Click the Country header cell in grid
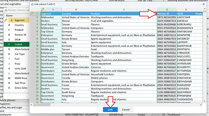209x116 pixels. coord(76,14)
